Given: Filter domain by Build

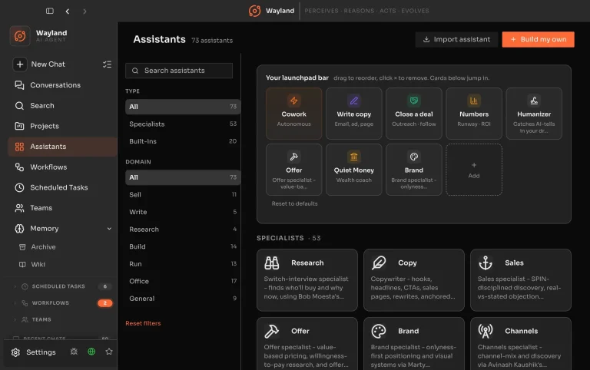Looking at the screenshot, I should click(x=183, y=246).
